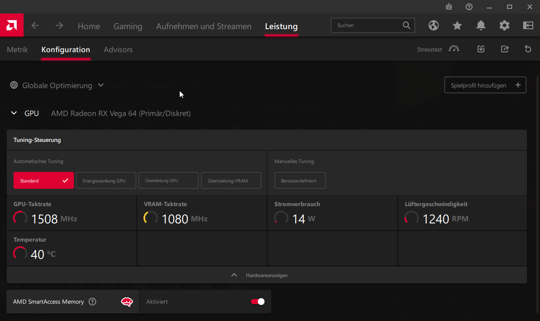Click the 1508 MHz GPU clock value
This screenshot has width=540, height=321.
(x=54, y=219)
